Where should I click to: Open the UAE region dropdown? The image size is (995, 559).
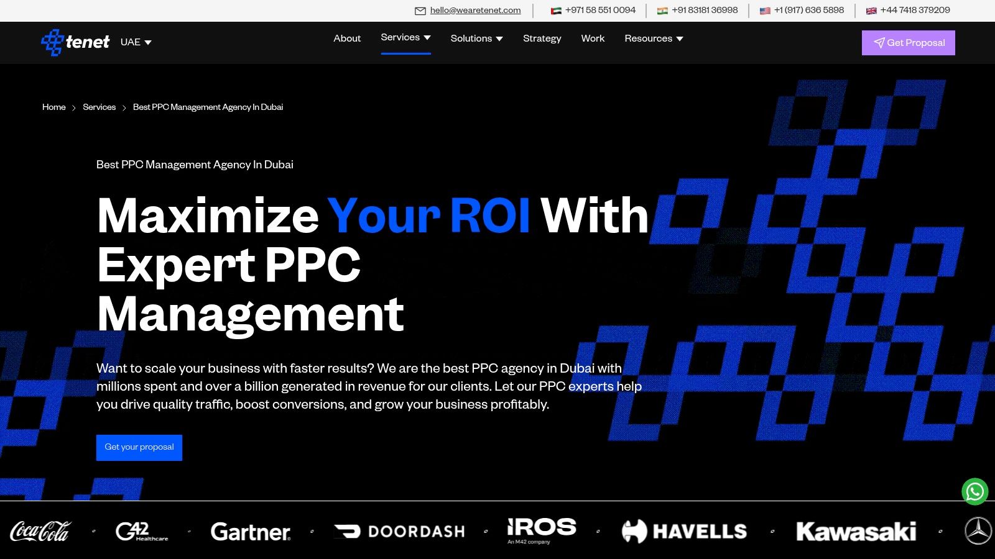point(136,42)
